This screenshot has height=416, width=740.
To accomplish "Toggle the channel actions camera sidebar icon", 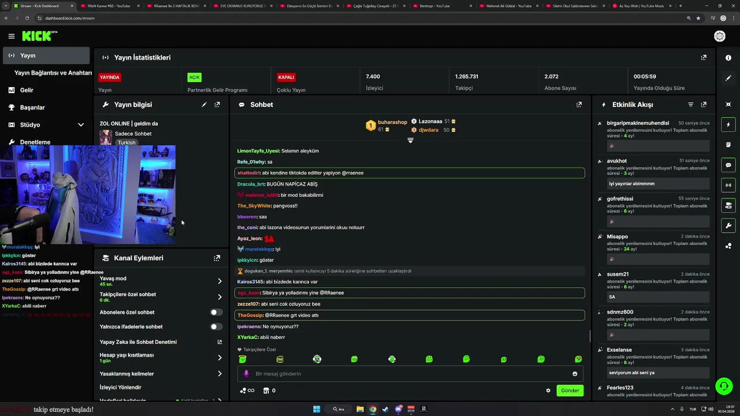I will click(728, 205).
